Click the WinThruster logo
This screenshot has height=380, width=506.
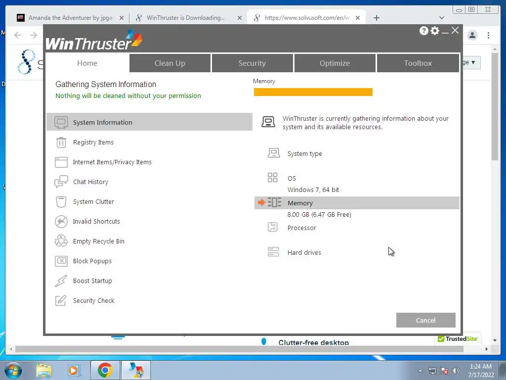tap(94, 41)
